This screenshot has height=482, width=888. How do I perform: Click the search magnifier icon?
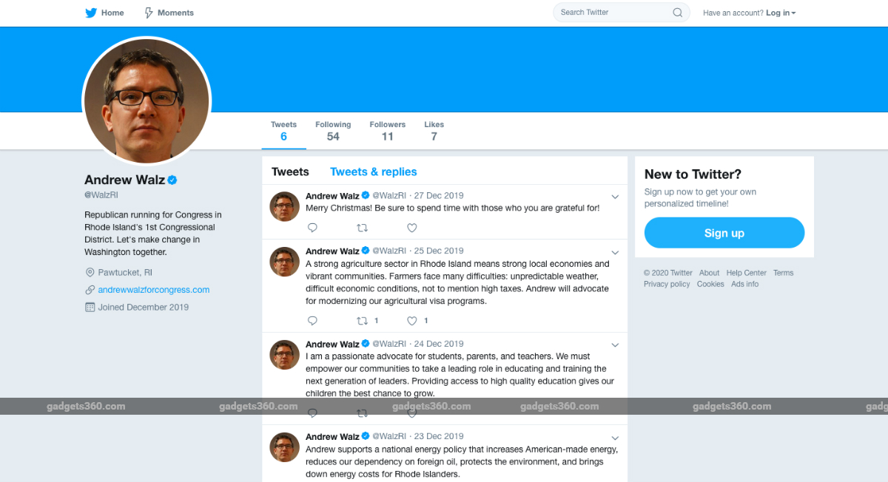(x=676, y=12)
